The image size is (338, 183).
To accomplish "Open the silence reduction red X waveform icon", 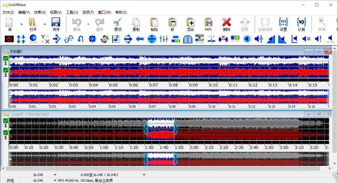I will pos(223,39).
